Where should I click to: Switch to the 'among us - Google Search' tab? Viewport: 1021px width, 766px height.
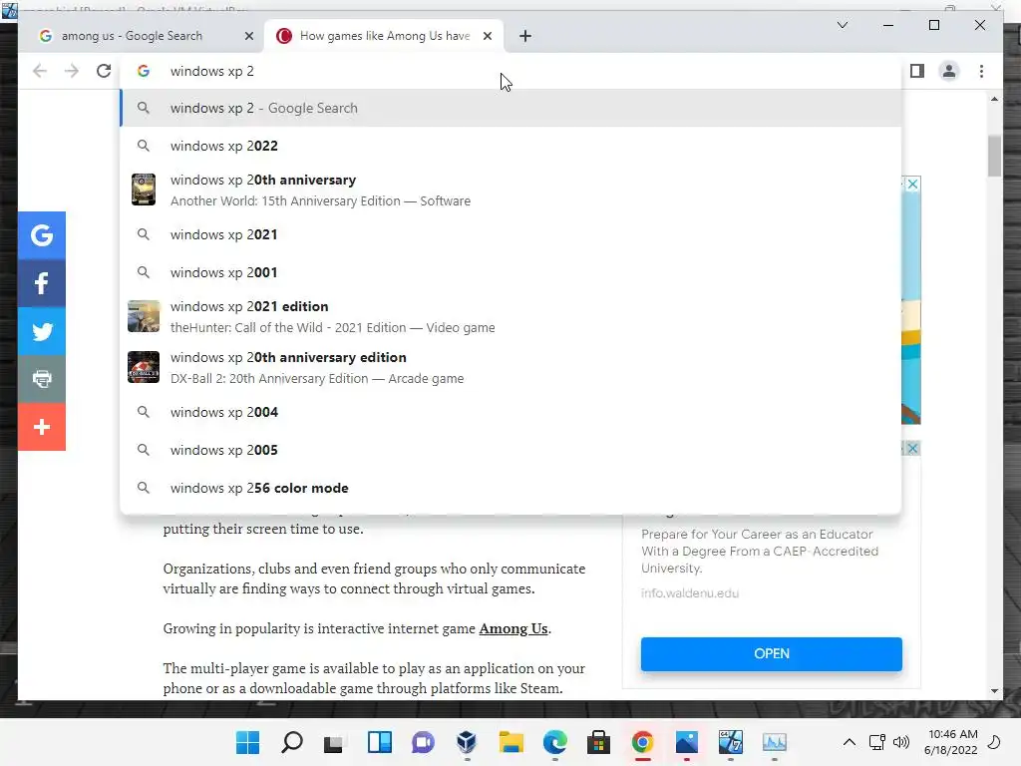click(132, 36)
